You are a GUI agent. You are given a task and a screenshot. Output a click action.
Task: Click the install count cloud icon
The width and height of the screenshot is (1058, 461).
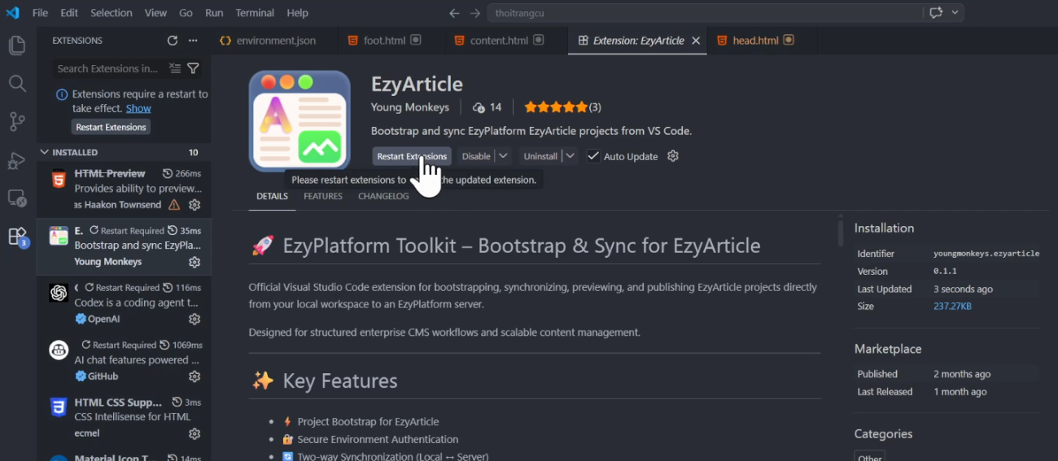pyautogui.click(x=479, y=107)
